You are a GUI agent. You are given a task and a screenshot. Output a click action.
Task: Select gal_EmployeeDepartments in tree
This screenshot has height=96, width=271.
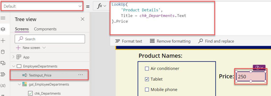49,84
